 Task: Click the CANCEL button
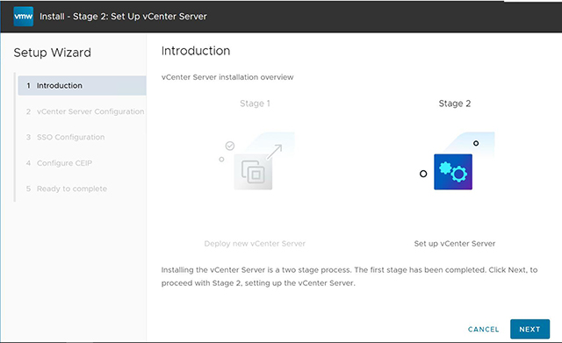484,329
